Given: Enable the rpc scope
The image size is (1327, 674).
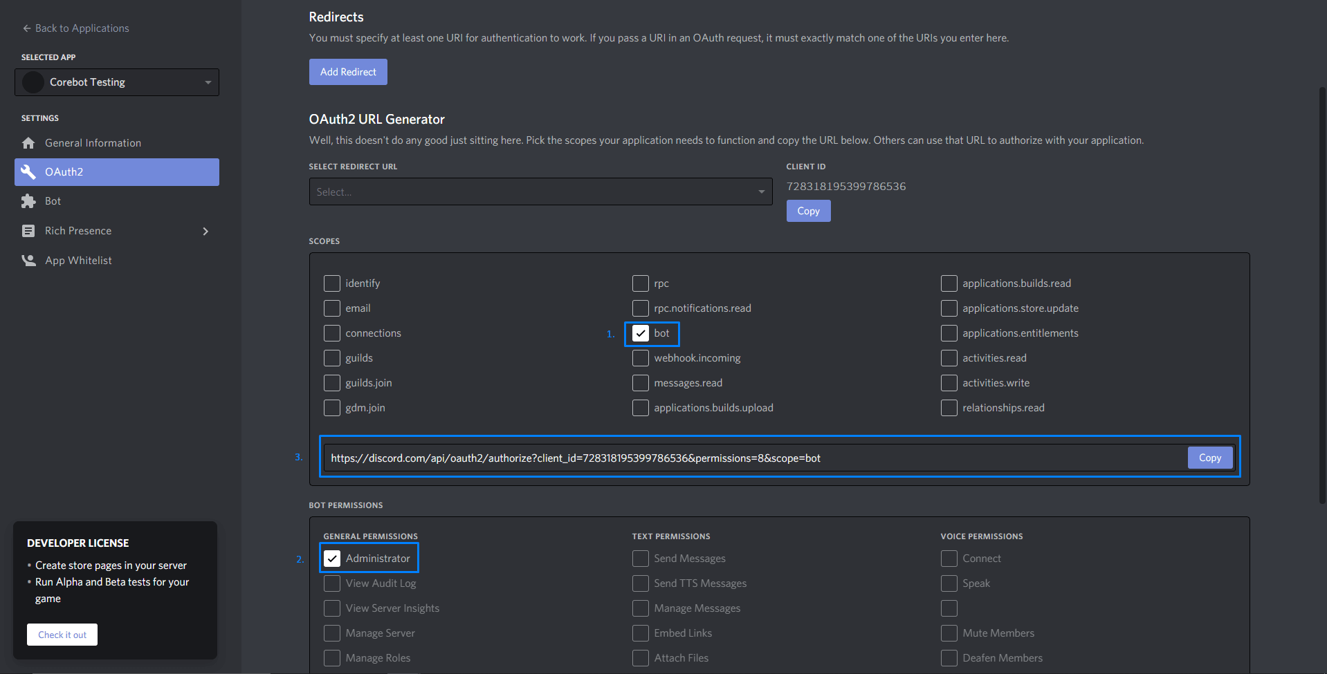Looking at the screenshot, I should point(641,283).
